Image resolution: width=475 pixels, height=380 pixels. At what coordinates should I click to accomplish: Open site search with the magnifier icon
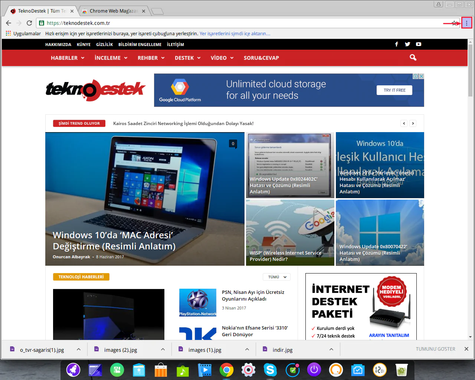413,58
